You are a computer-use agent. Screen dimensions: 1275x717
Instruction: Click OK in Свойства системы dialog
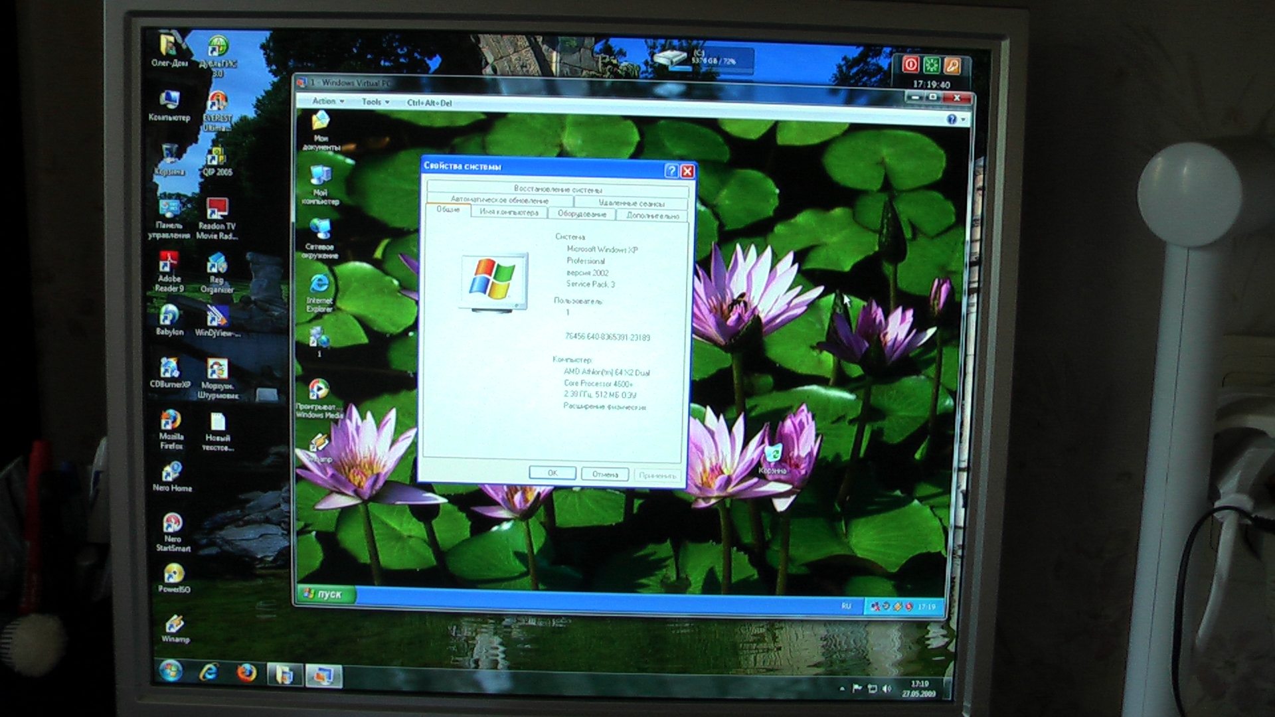click(552, 473)
